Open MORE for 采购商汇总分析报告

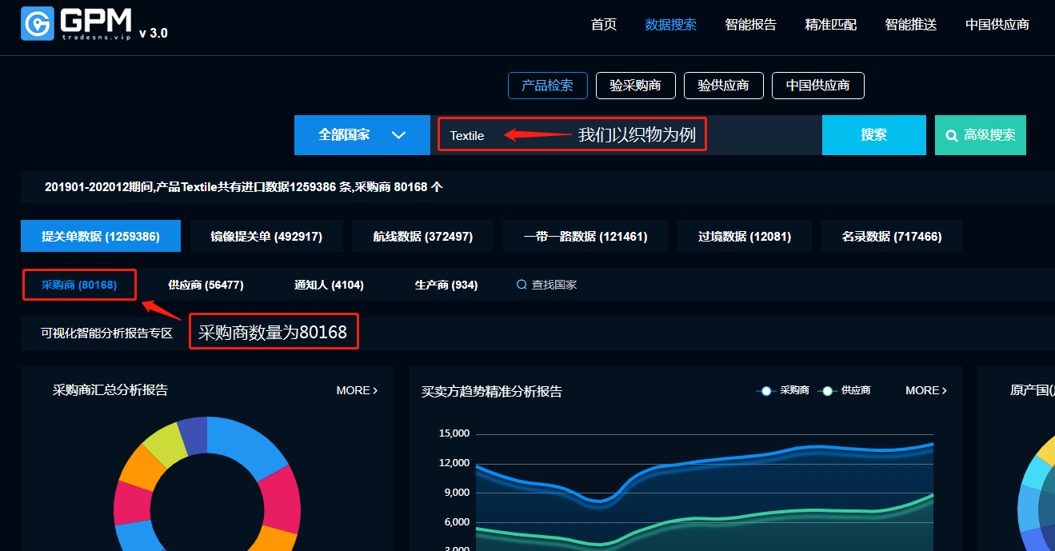[x=357, y=390]
